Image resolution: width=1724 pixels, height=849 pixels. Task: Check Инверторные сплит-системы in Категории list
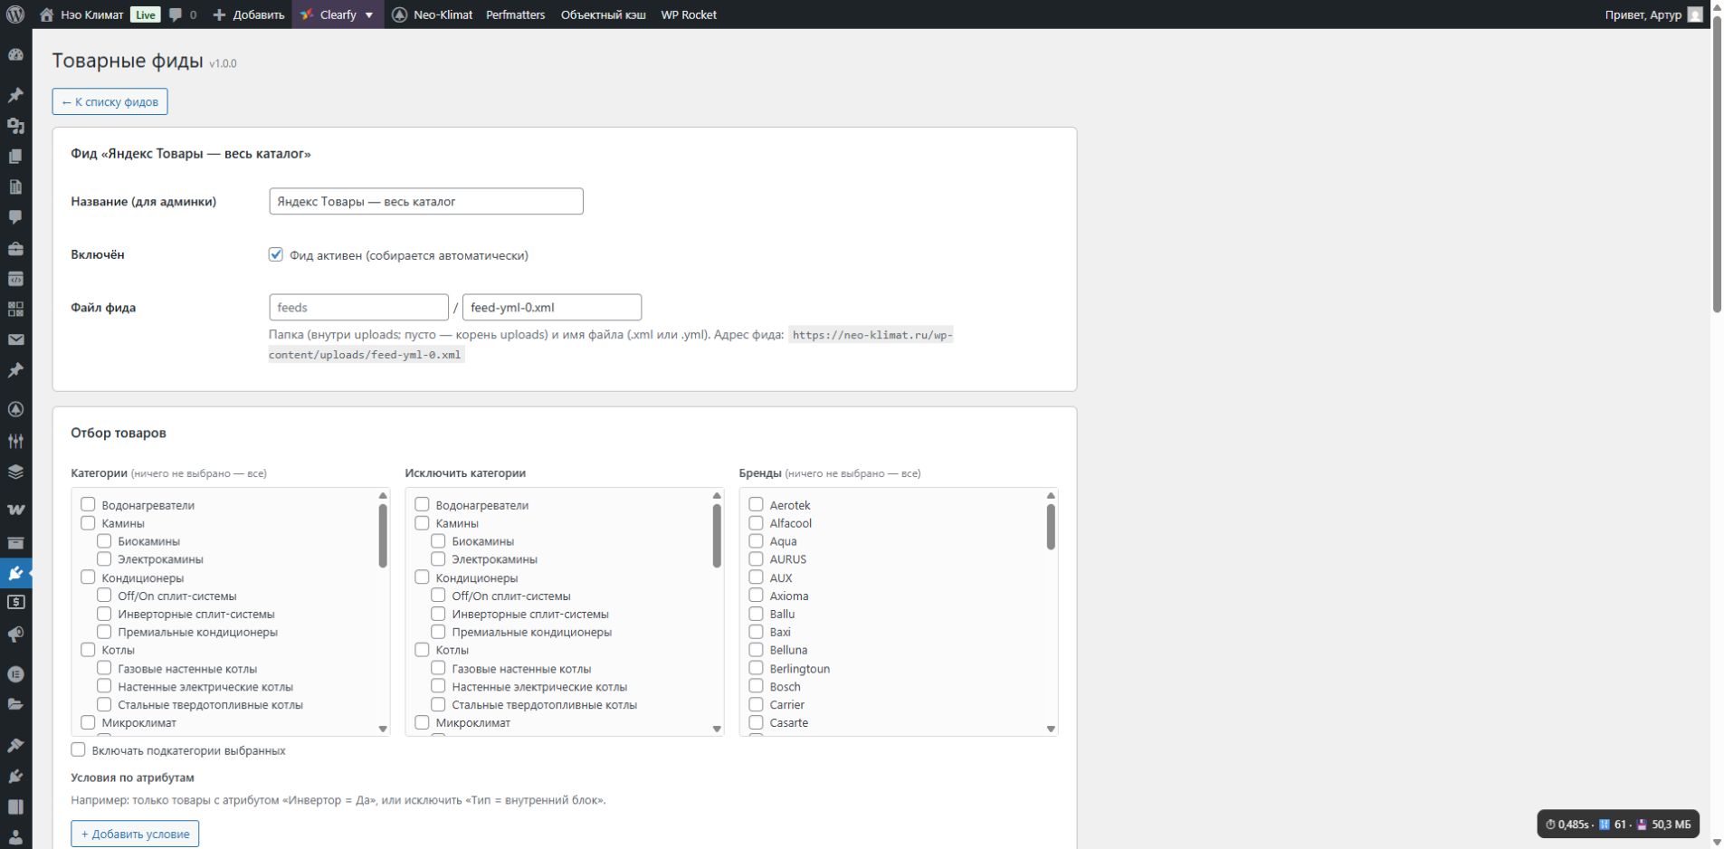(x=104, y=613)
